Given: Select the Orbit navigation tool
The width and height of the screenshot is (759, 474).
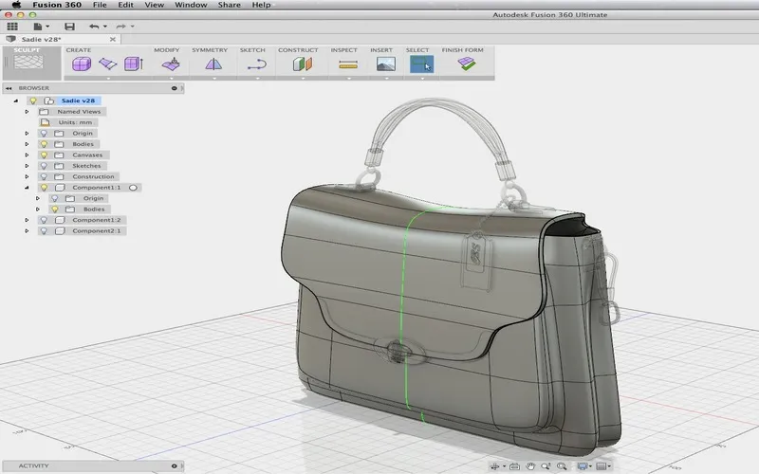Looking at the screenshot, I should [x=494, y=465].
